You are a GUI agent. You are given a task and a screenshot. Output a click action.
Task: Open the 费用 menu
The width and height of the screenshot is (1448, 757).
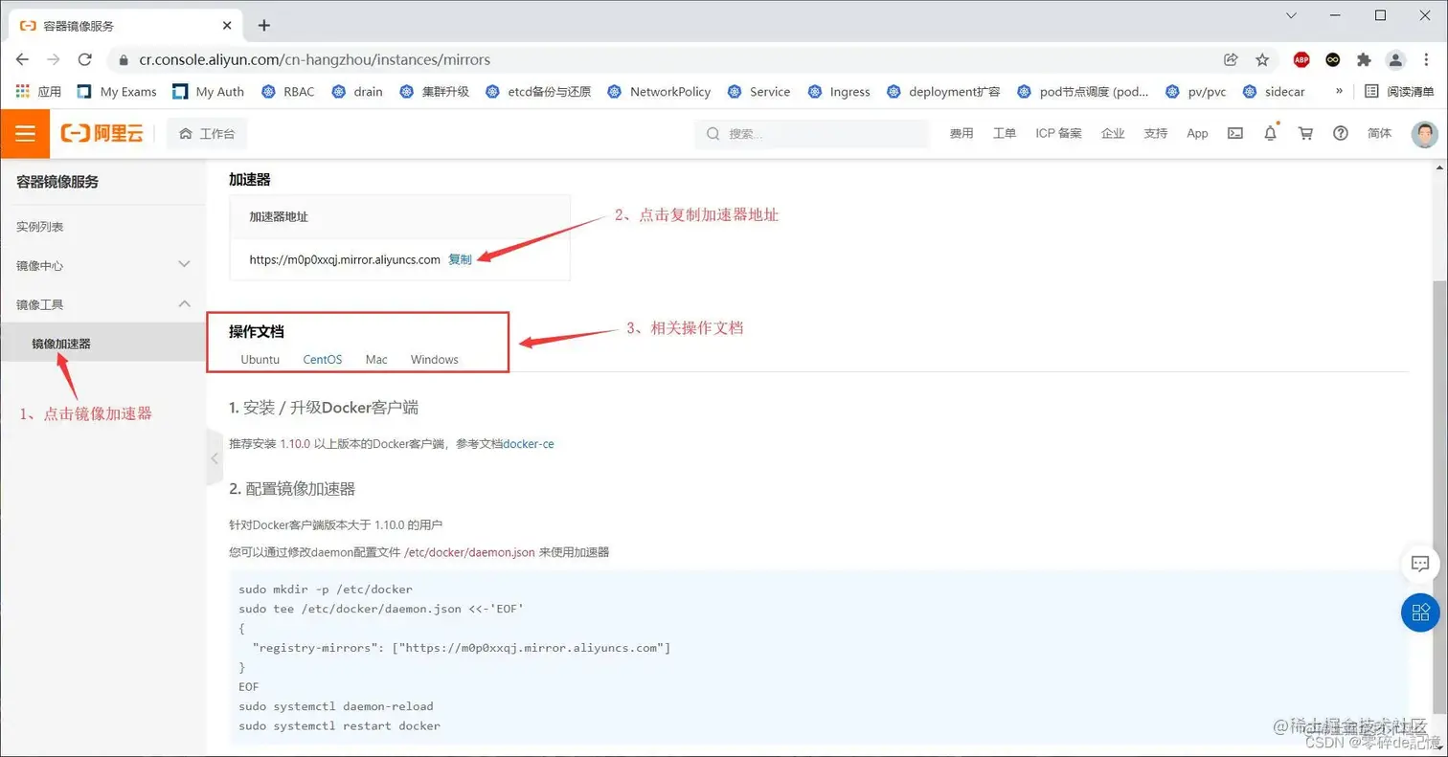pos(962,134)
